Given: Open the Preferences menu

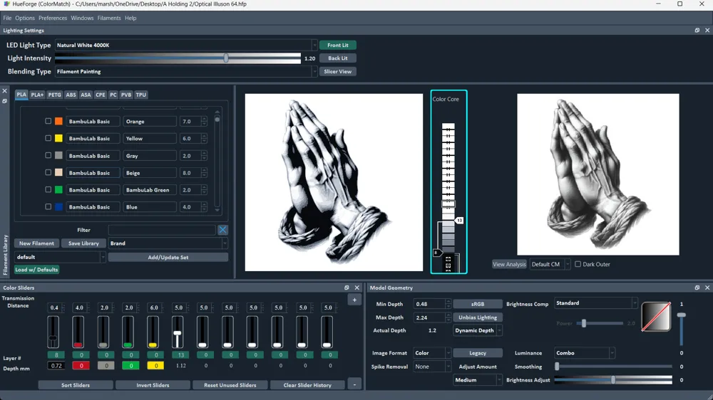Looking at the screenshot, I should point(53,19).
